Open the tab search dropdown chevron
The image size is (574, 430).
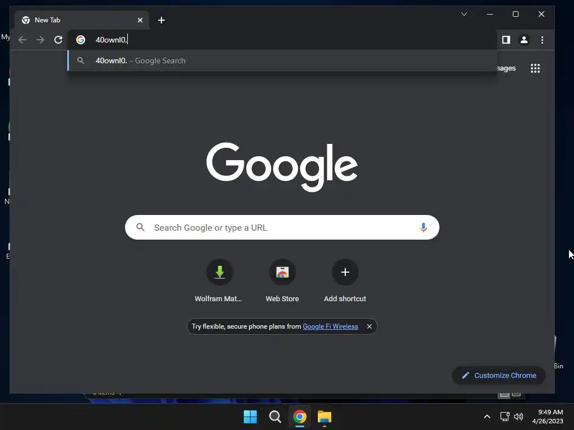464,14
